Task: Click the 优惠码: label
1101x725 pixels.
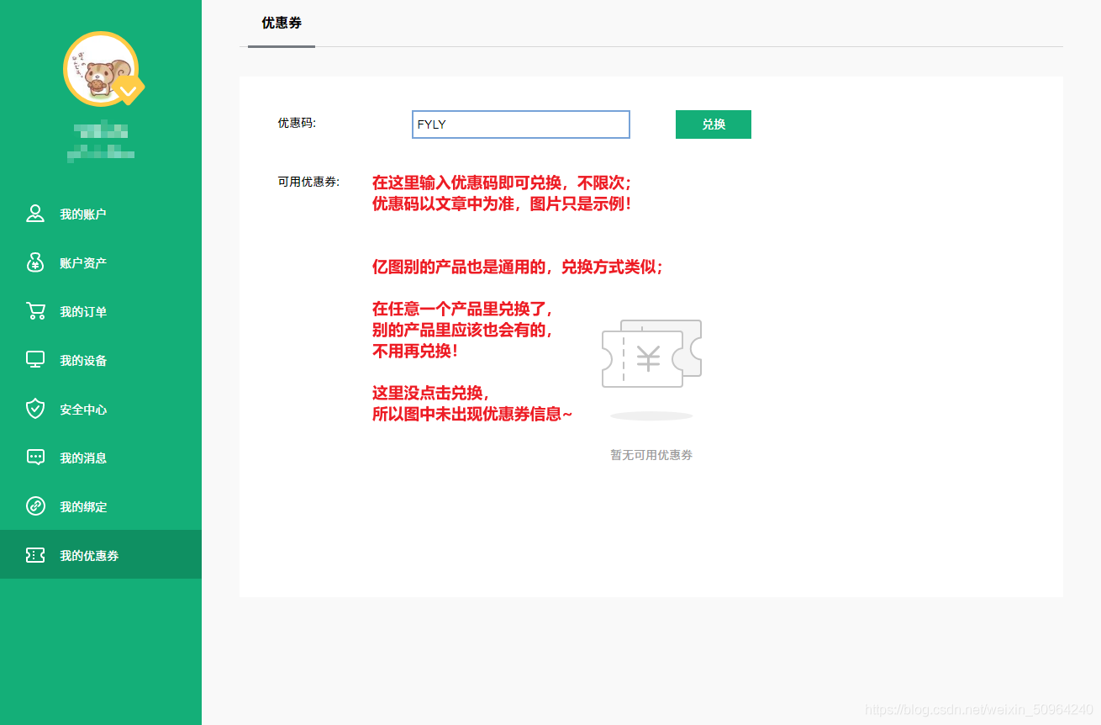Action: pyautogui.click(x=297, y=123)
